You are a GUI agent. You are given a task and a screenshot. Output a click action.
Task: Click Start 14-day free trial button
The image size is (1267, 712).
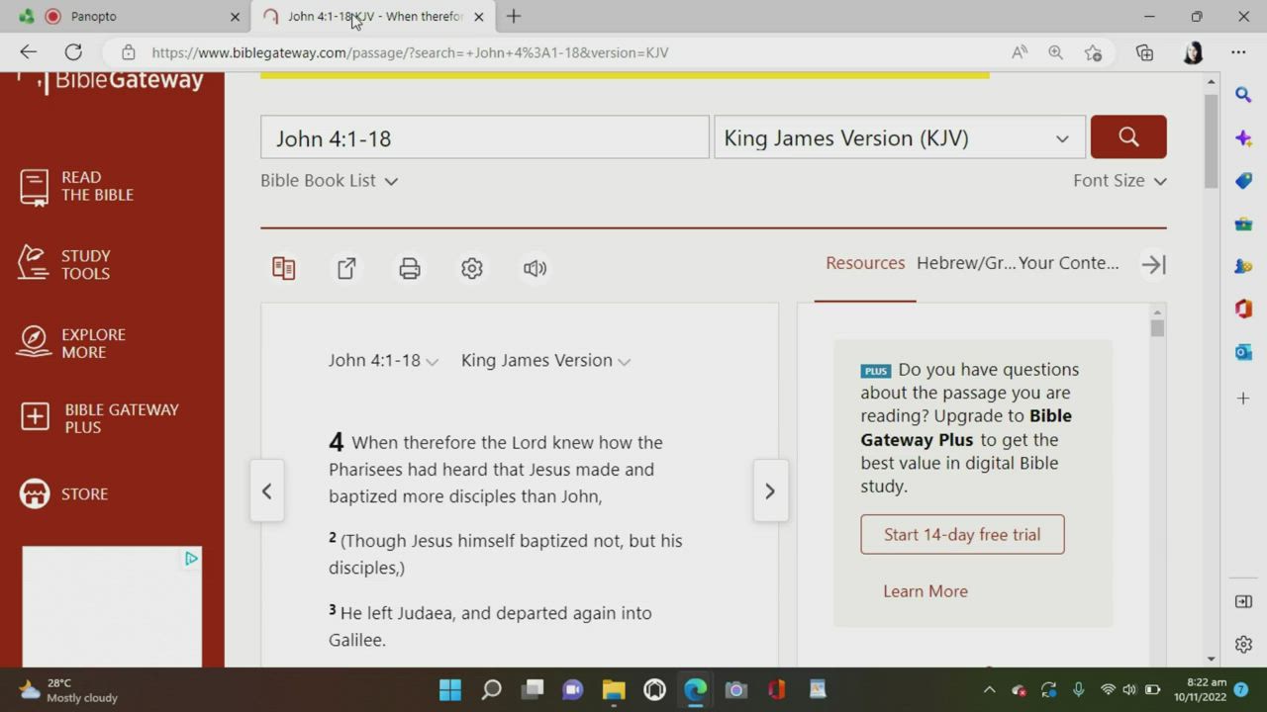tap(962, 535)
